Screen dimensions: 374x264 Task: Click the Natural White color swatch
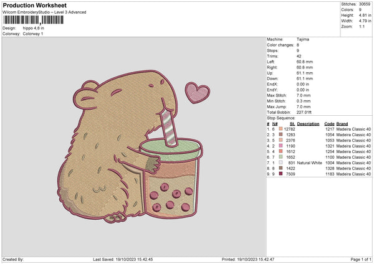pos(281,163)
